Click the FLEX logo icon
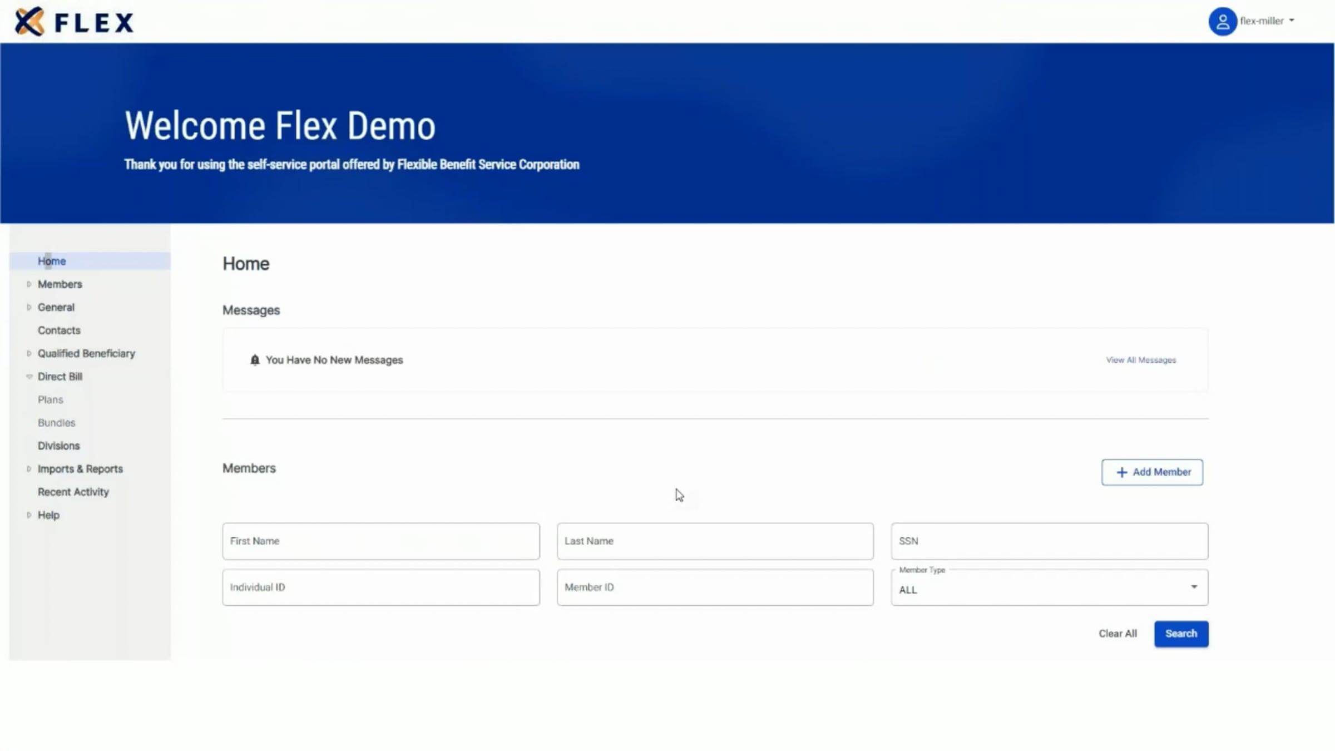 [29, 22]
